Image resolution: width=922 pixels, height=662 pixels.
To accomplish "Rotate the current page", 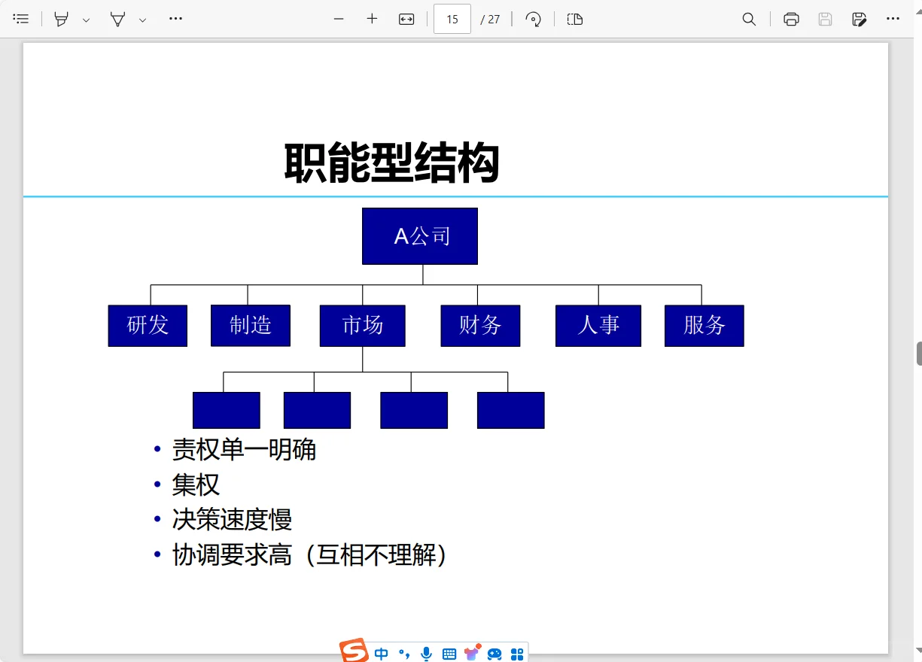I will pyautogui.click(x=534, y=19).
